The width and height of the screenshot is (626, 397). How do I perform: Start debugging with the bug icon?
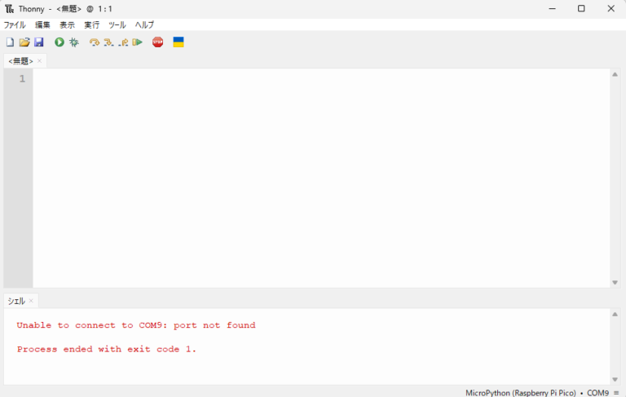pyautogui.click(x=74, y=42)
